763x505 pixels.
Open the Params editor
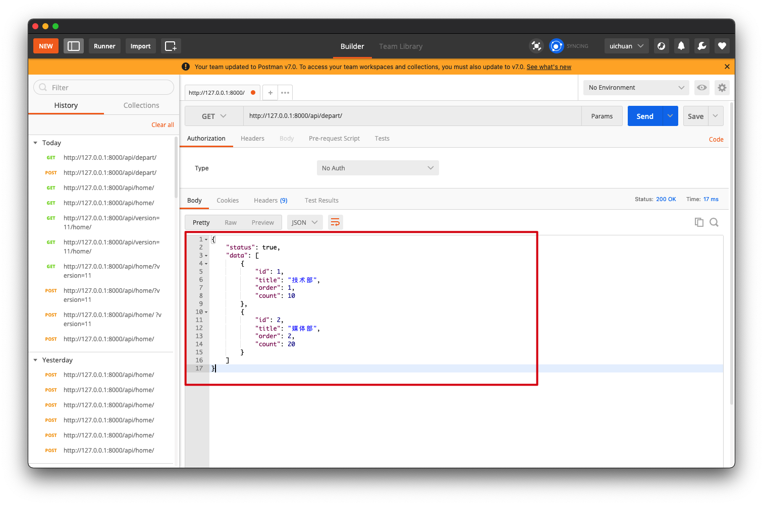coord(602,116)
